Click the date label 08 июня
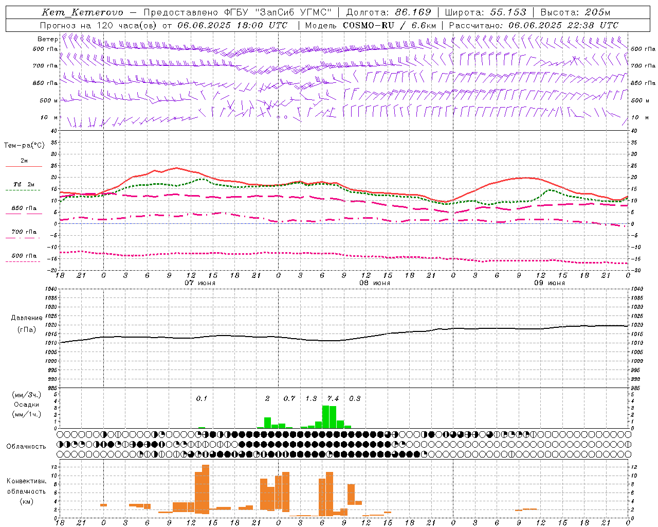The height and width of the screenshot is (527, 658). pyautogui.click(x=375, y=283)
